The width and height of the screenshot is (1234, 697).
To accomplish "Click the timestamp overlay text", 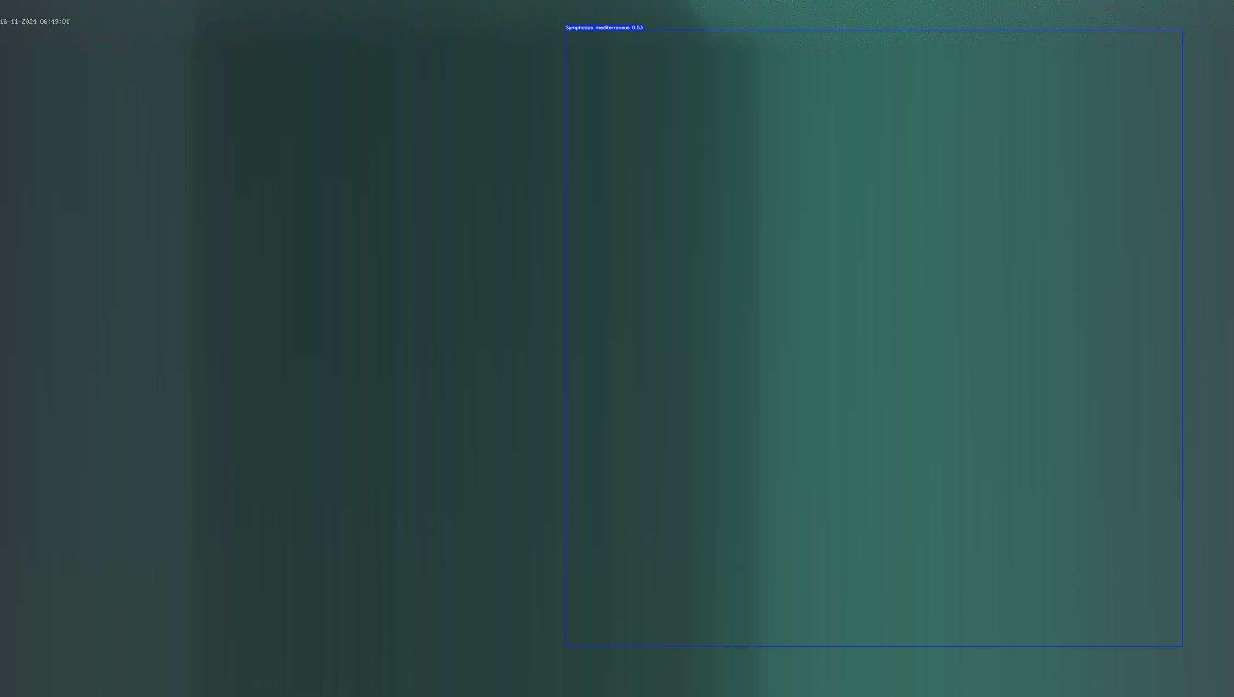I will (34, 22).
